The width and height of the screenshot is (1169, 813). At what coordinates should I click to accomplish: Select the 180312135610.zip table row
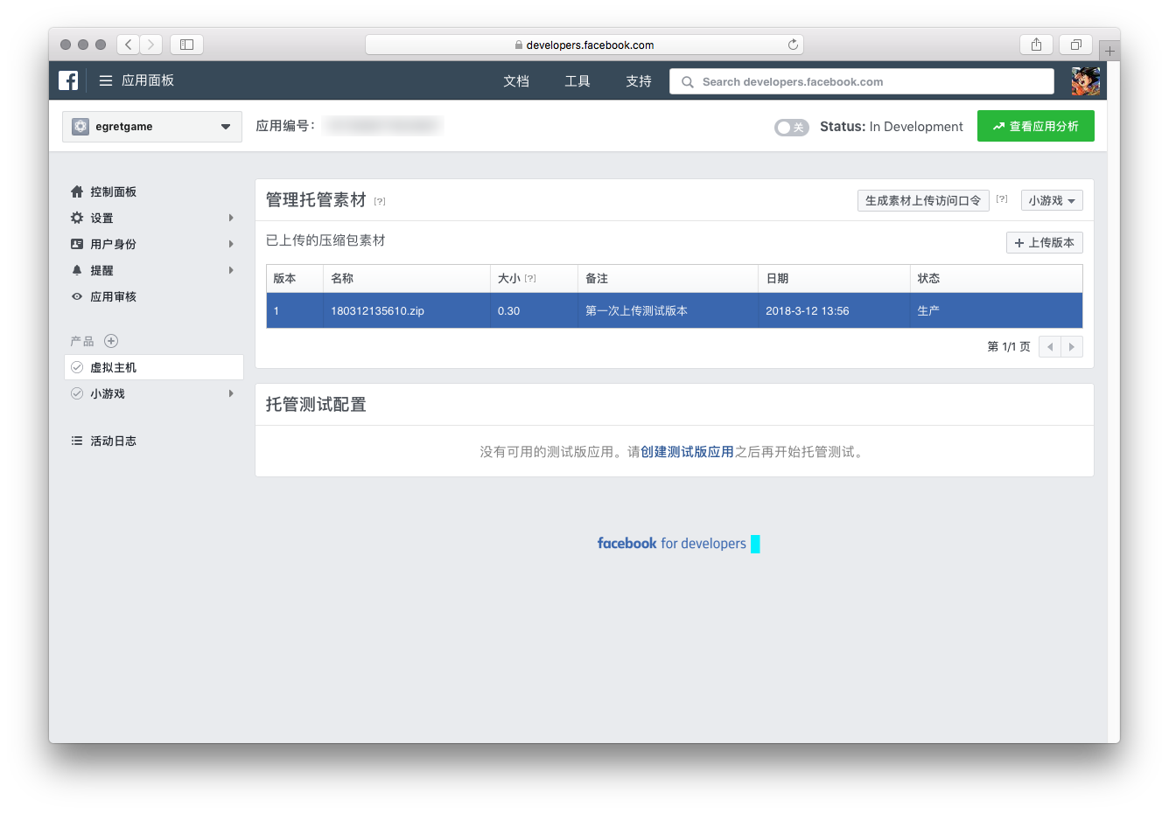[x=674, y=310]
